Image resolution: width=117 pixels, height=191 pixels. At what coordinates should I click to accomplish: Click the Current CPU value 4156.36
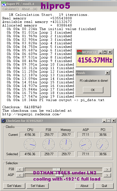(x=30, y=135)
